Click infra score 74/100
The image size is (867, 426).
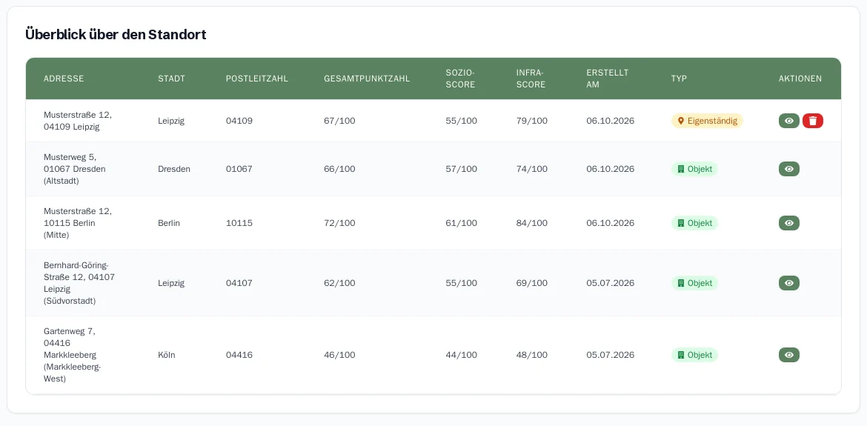click(x=532, y=169)
